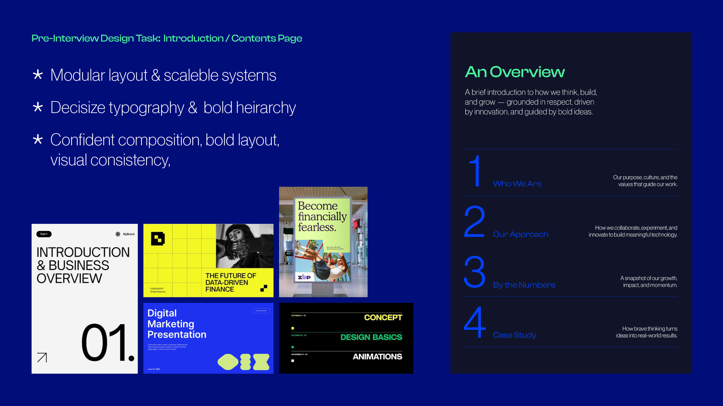Click the Pre-Interview Design Task title
723x406 pixels.
click(x=167, y=38)
